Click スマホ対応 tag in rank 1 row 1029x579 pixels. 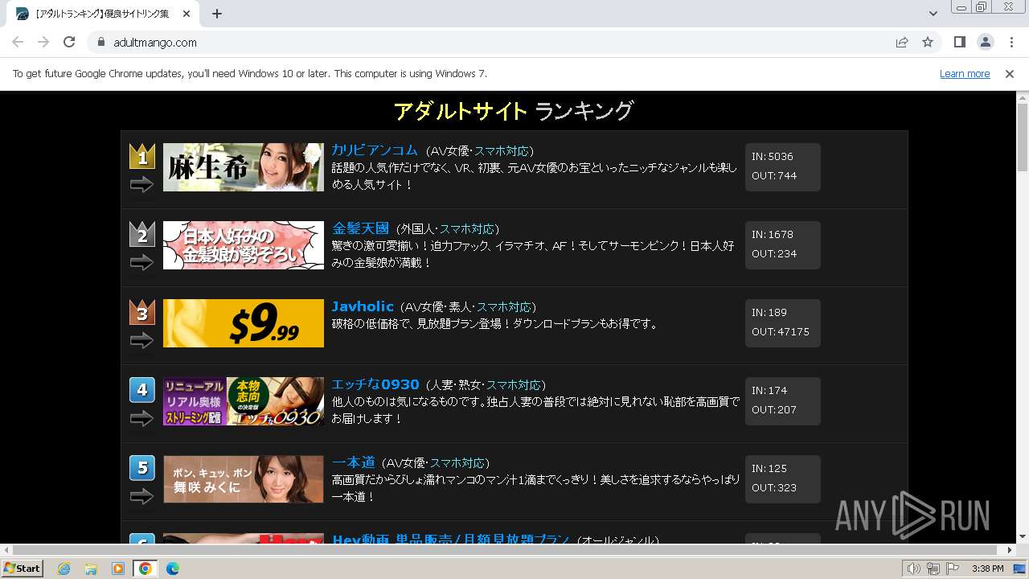(502, 151)
